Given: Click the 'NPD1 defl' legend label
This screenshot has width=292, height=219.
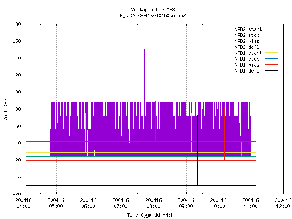Looking at the screenshot, I should coord(247,71).
